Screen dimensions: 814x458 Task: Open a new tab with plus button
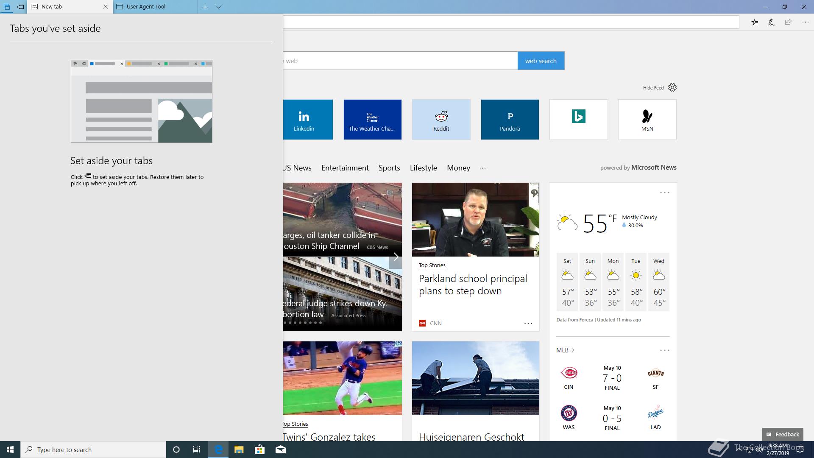click(x=205, y=7)
